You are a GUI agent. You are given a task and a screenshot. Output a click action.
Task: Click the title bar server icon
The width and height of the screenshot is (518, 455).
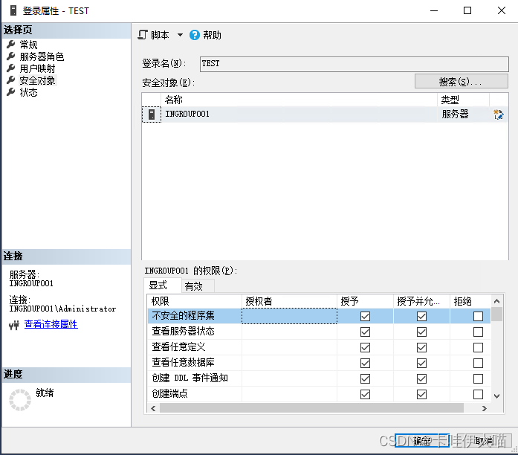13,10
